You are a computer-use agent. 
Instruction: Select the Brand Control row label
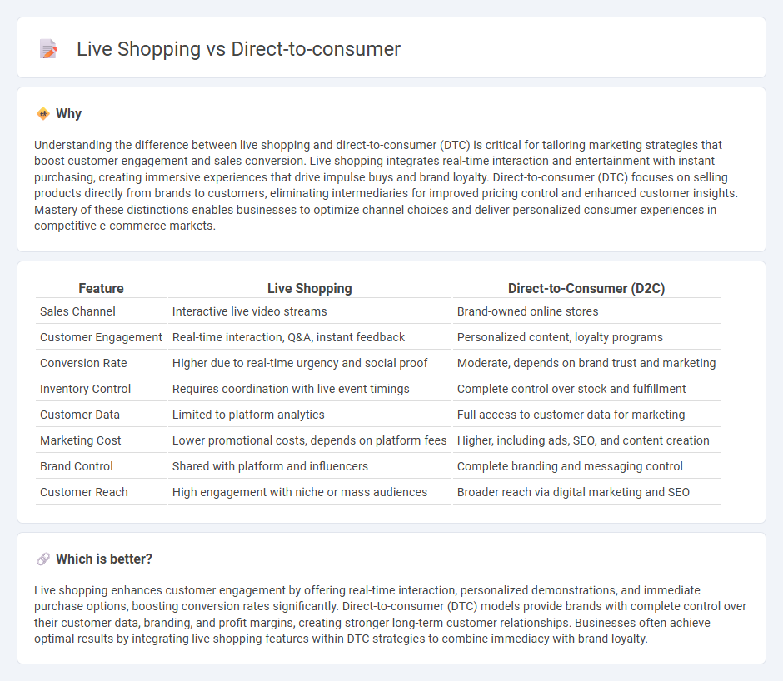pos(77,466)
